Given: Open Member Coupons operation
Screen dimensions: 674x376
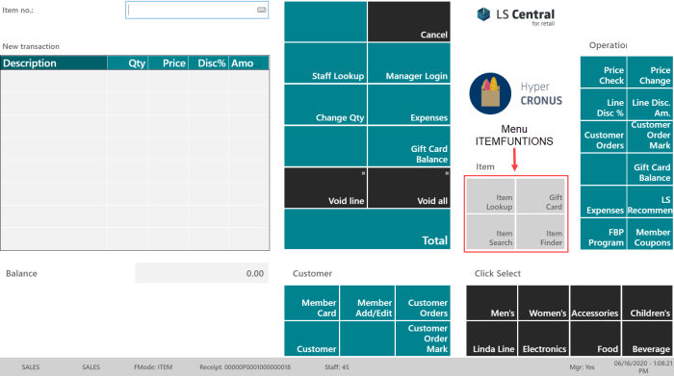Looking at the screenshot, I should pos(650,235).
